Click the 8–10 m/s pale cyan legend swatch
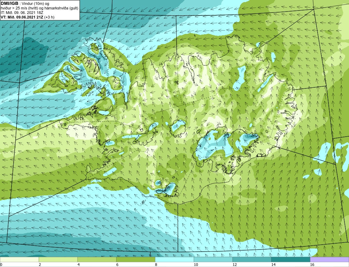 pos(174,259)
